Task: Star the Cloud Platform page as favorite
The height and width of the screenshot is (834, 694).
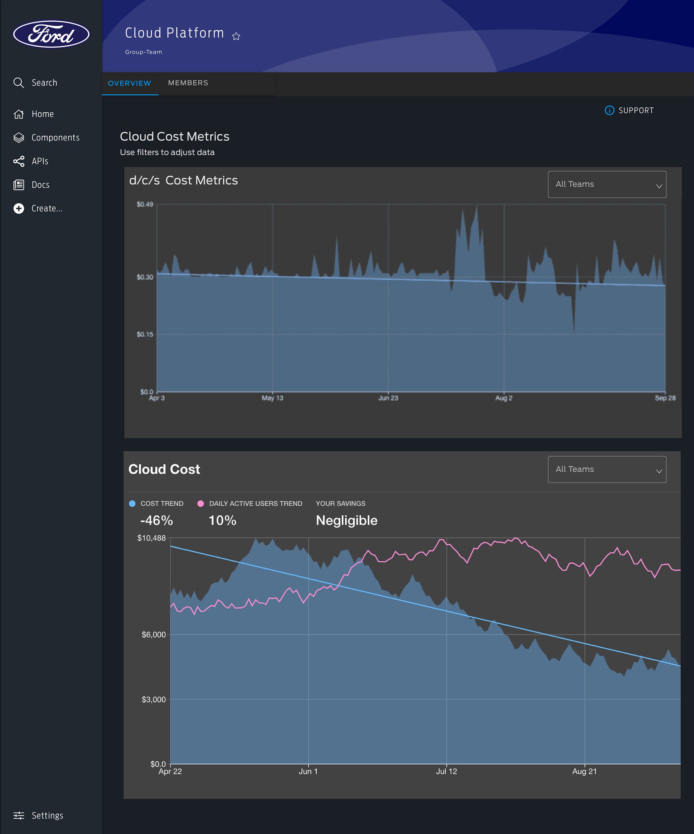Action: pos(236,36)
